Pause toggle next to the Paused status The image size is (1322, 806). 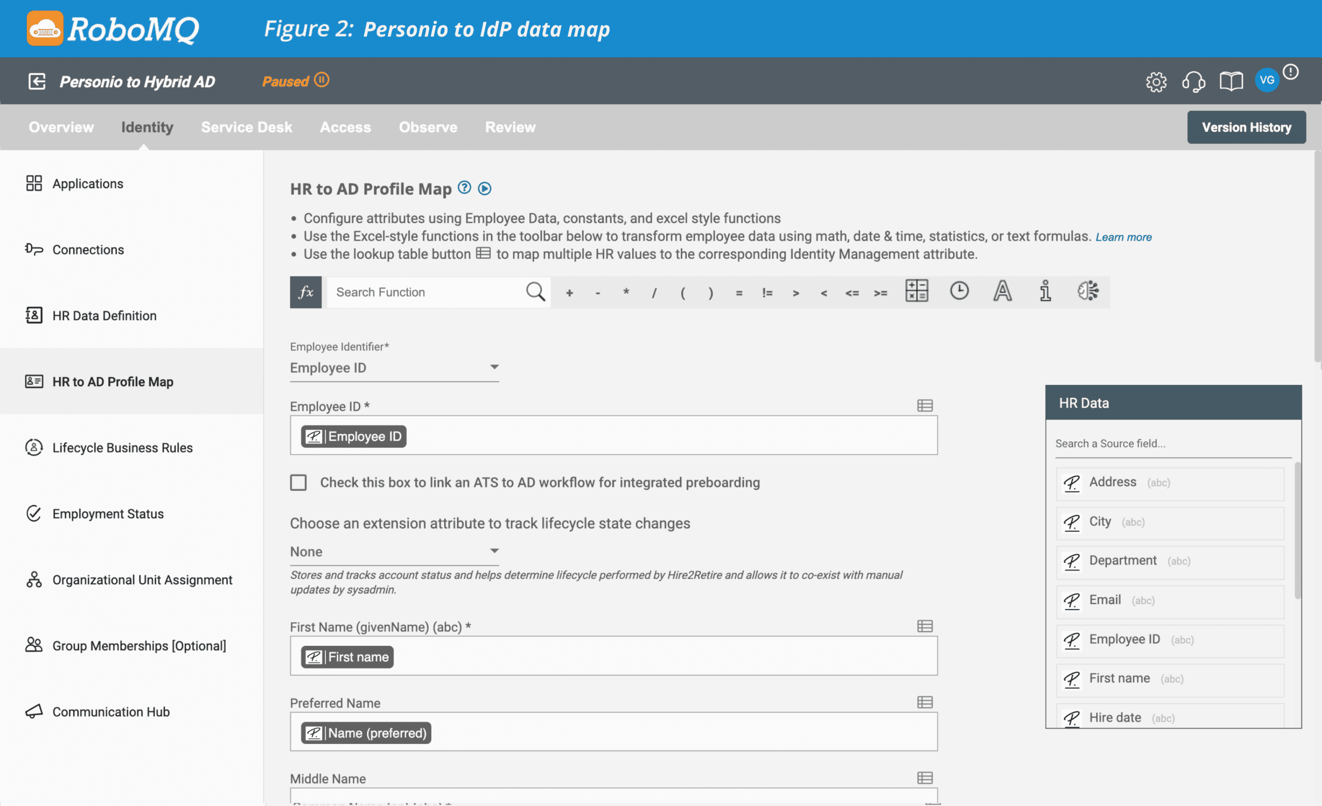click(322, 80)
